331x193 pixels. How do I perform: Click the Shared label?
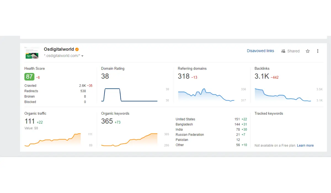click(293, 51)
